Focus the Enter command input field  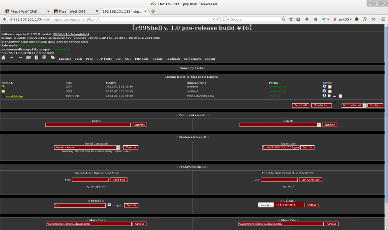click(x=88, y=125)
